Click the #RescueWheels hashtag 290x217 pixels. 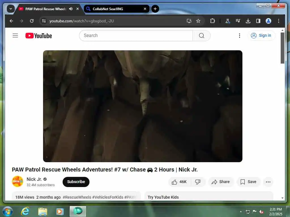77,197
